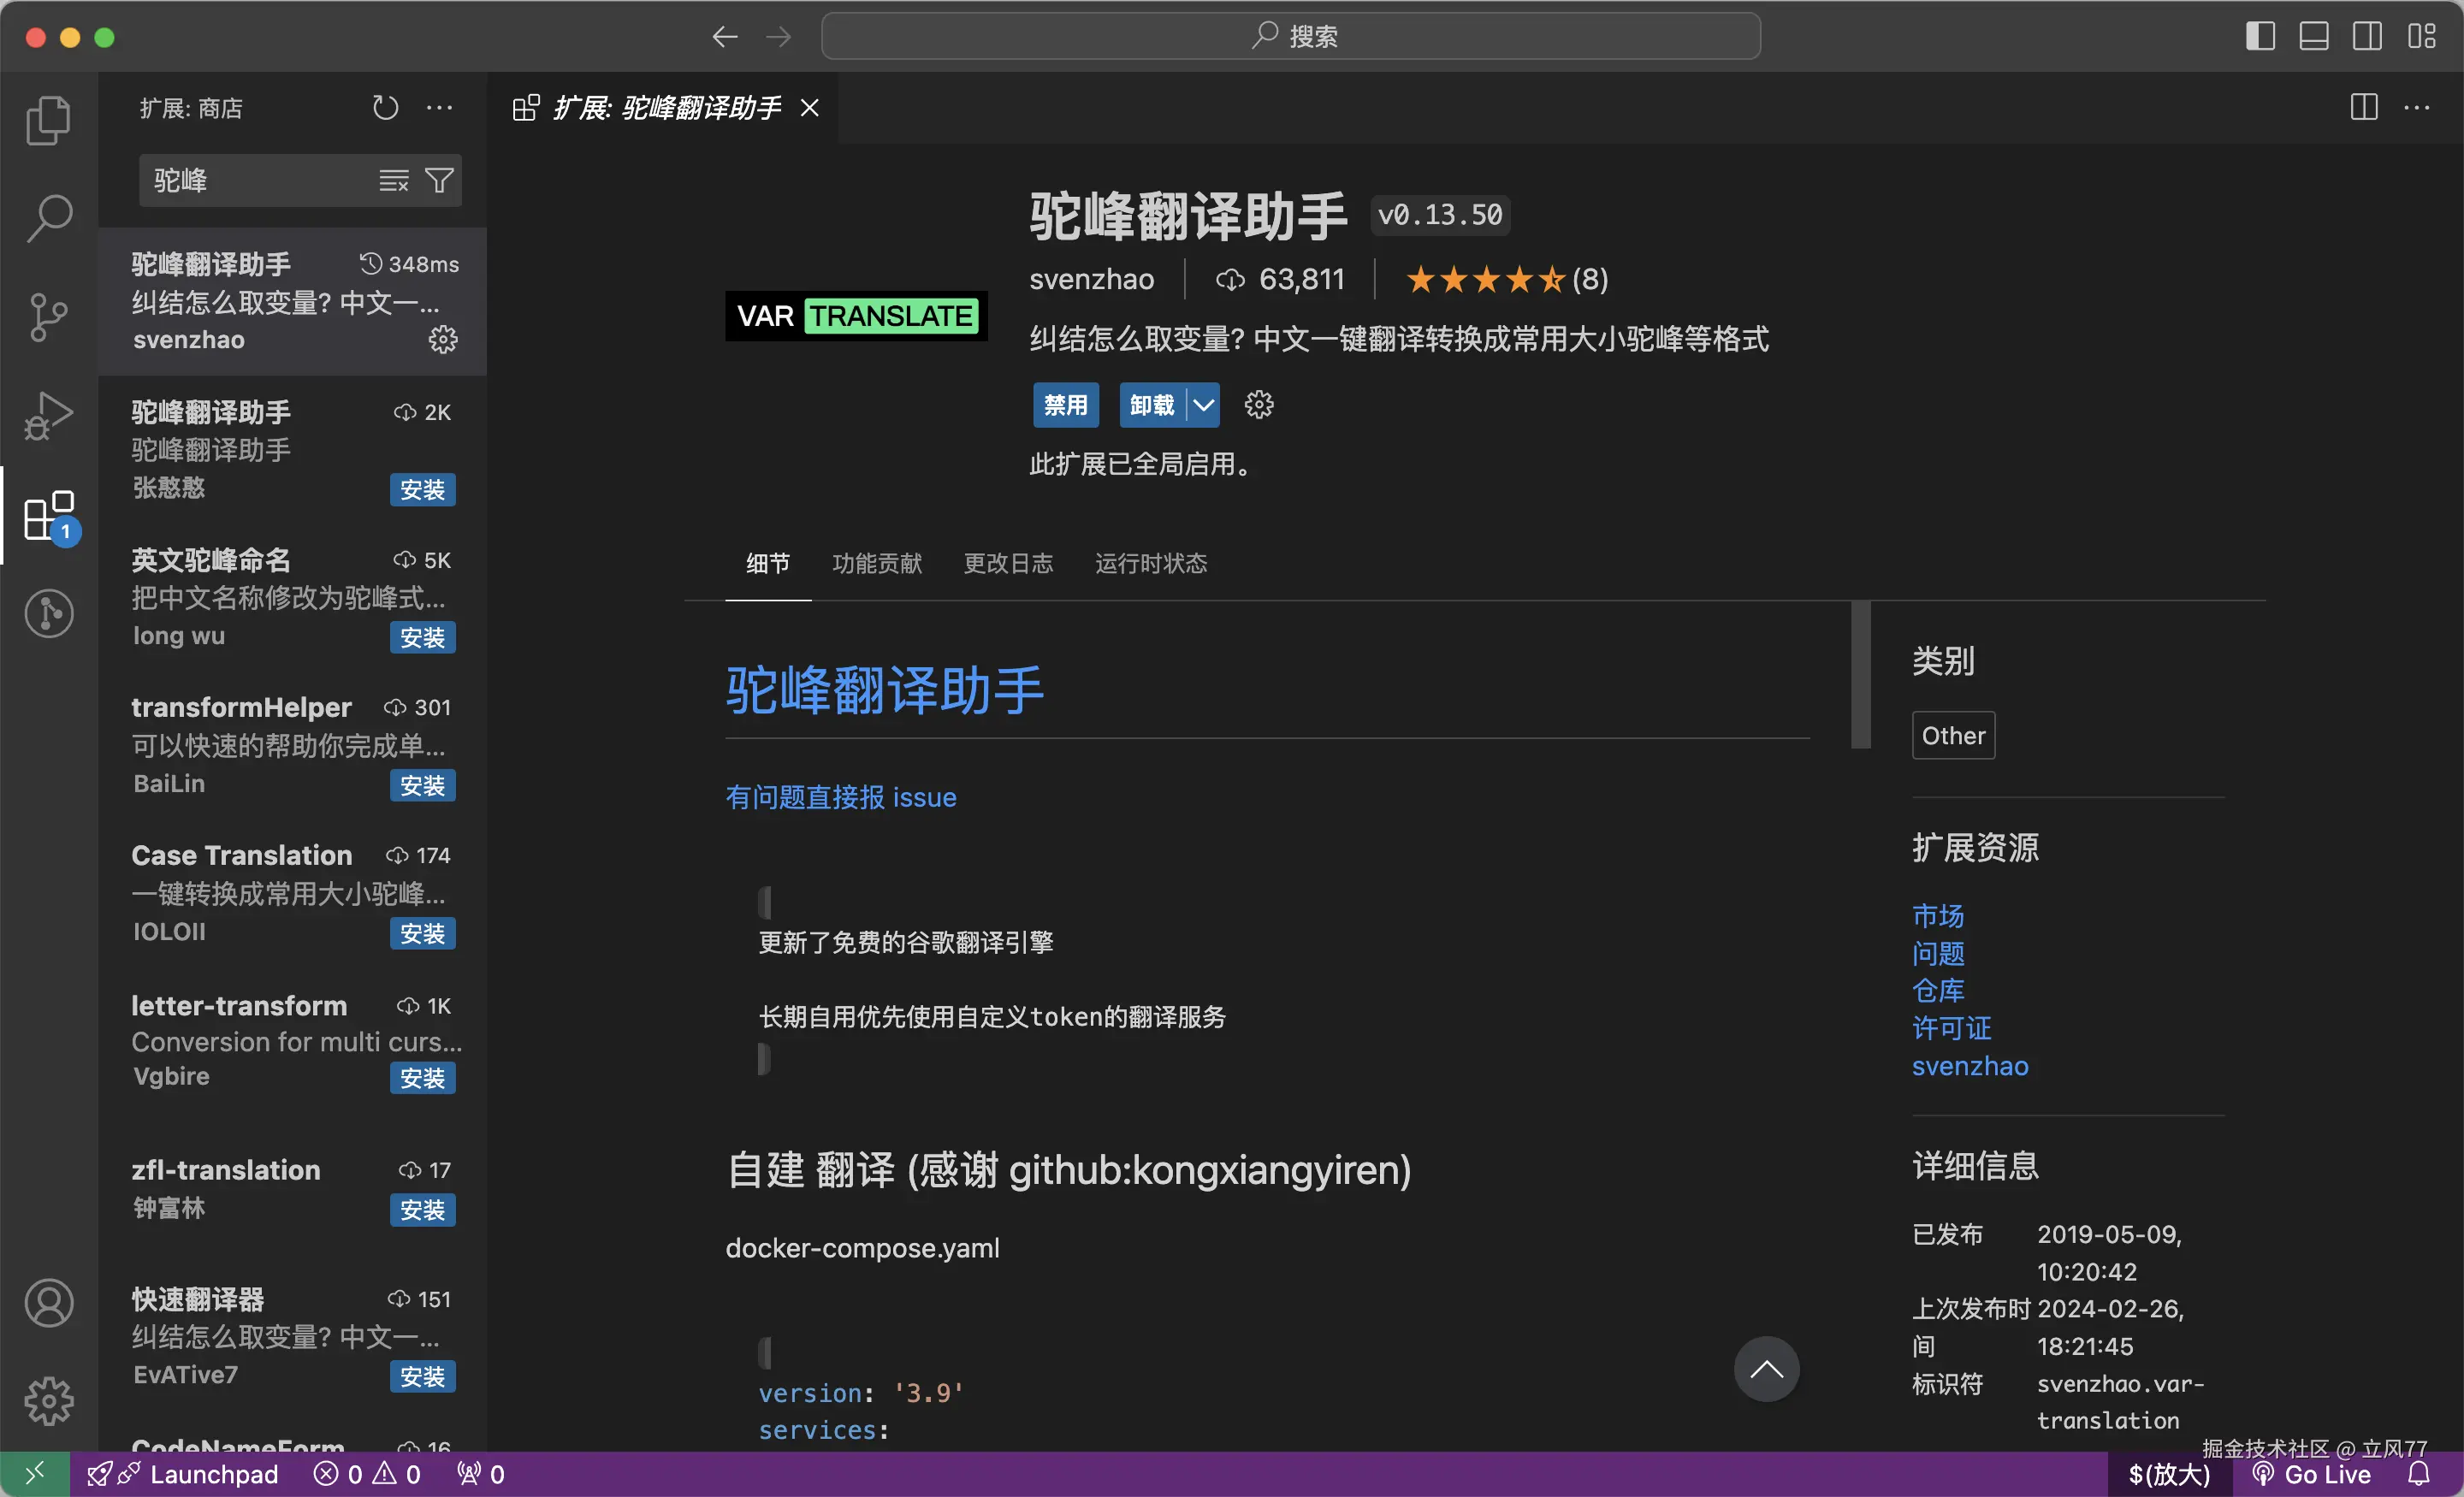Open the 许可证 resource link
The width and height of the screenshot is (2464, 1497).
coord(1952,1028)
